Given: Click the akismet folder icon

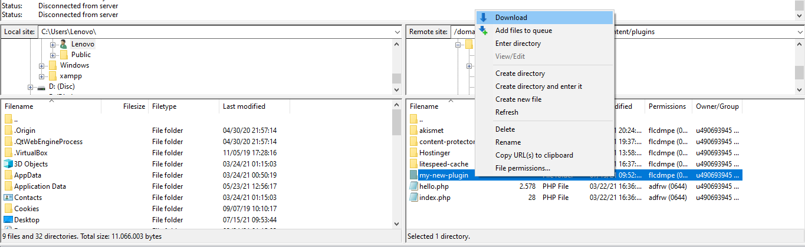Looking at the screenshot, I should 414,131.
